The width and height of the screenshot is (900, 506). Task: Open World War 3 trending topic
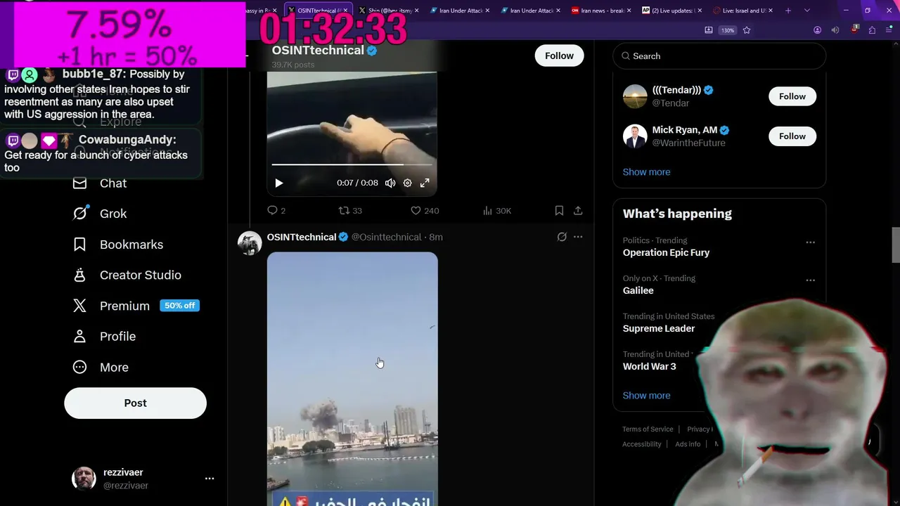649,366
